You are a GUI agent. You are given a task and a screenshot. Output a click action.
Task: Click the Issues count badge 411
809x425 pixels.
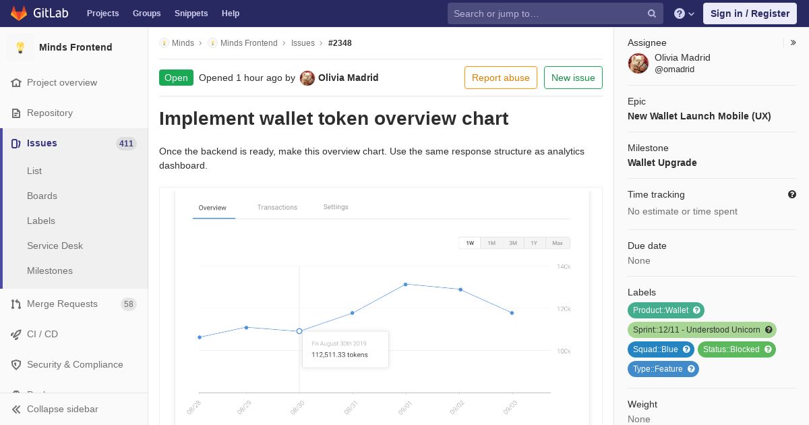click(x=126, y=144)
